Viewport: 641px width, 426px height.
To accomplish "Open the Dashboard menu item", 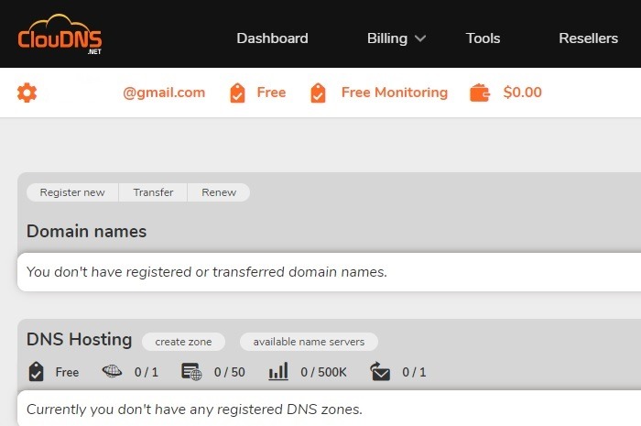I will point(272,38).
